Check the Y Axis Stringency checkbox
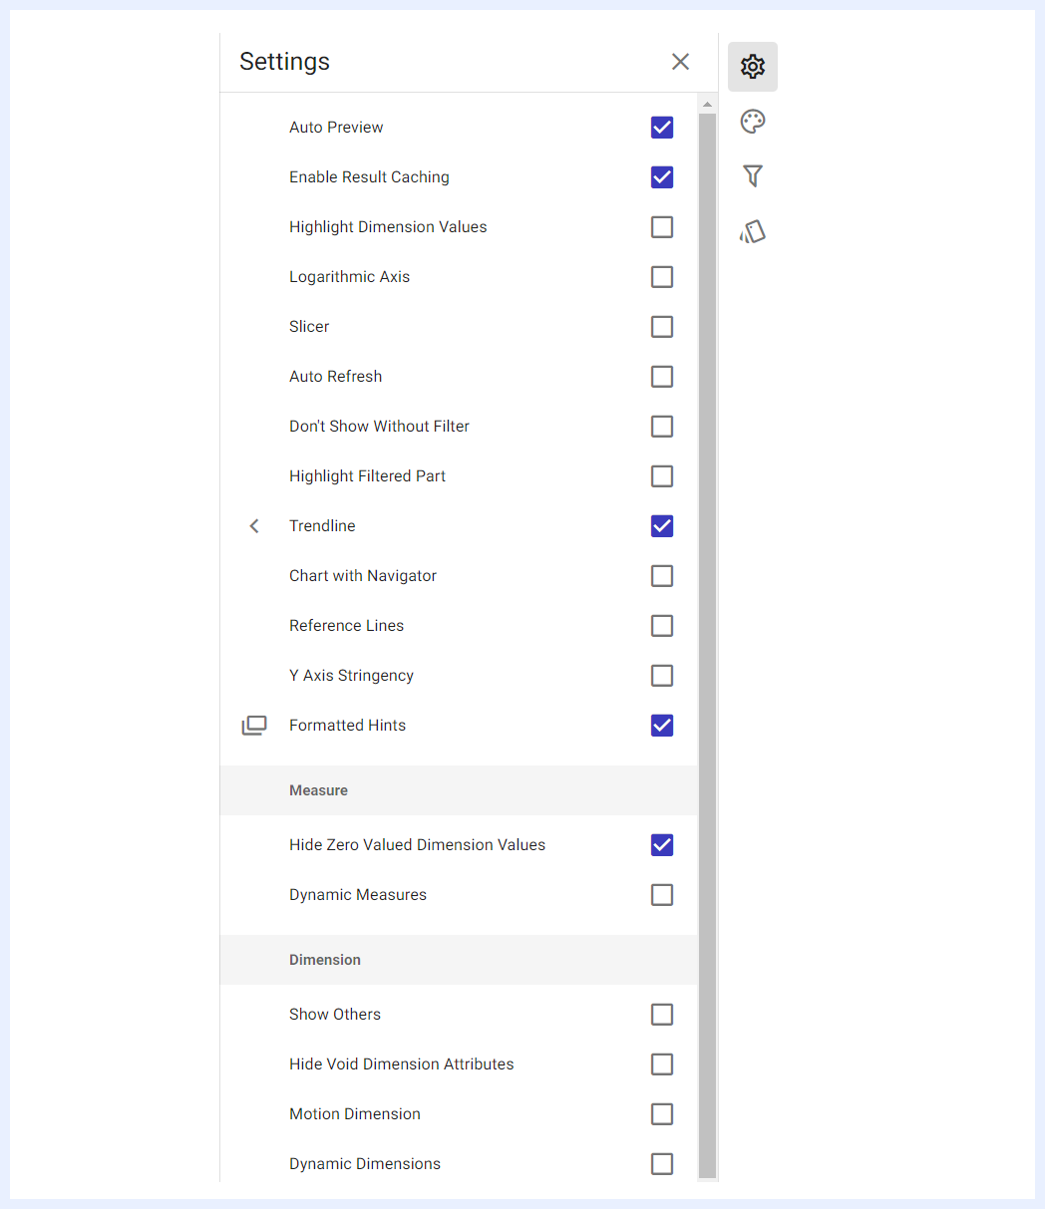The image size is (1045, 1209). 662,676
